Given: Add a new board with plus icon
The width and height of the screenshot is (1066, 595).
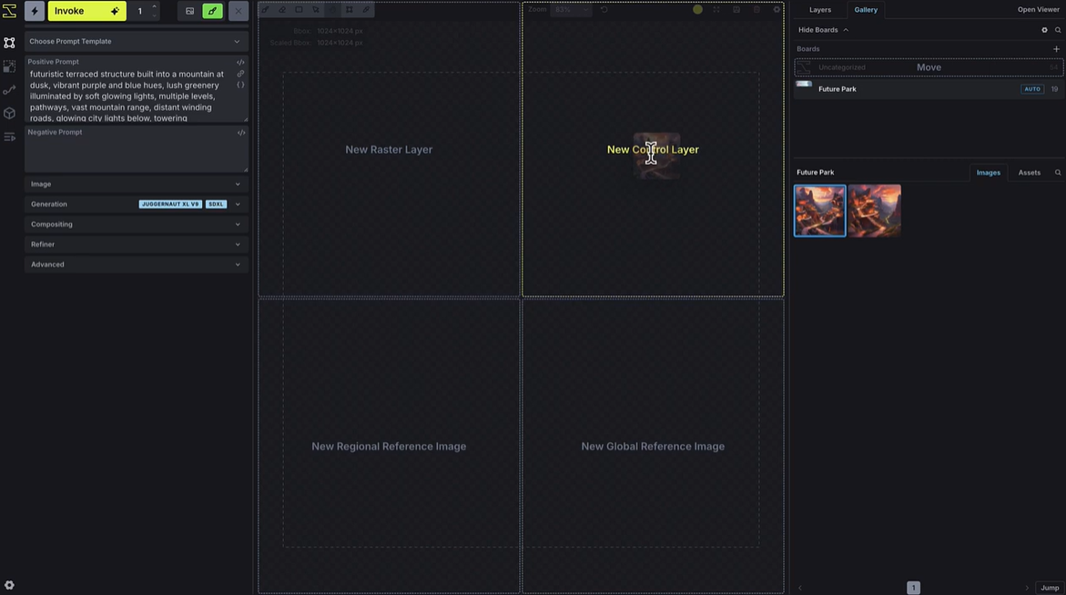Looking at the screenshot, I should click(1056, 49).
